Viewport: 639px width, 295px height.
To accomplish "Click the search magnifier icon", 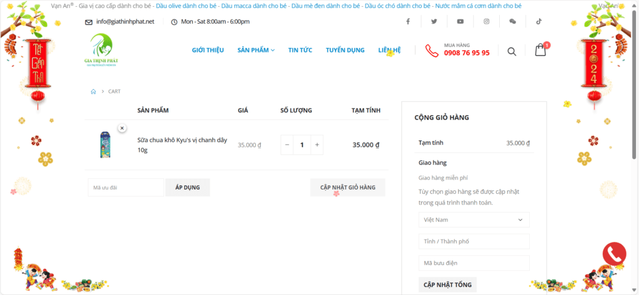I will click(512, 51).
